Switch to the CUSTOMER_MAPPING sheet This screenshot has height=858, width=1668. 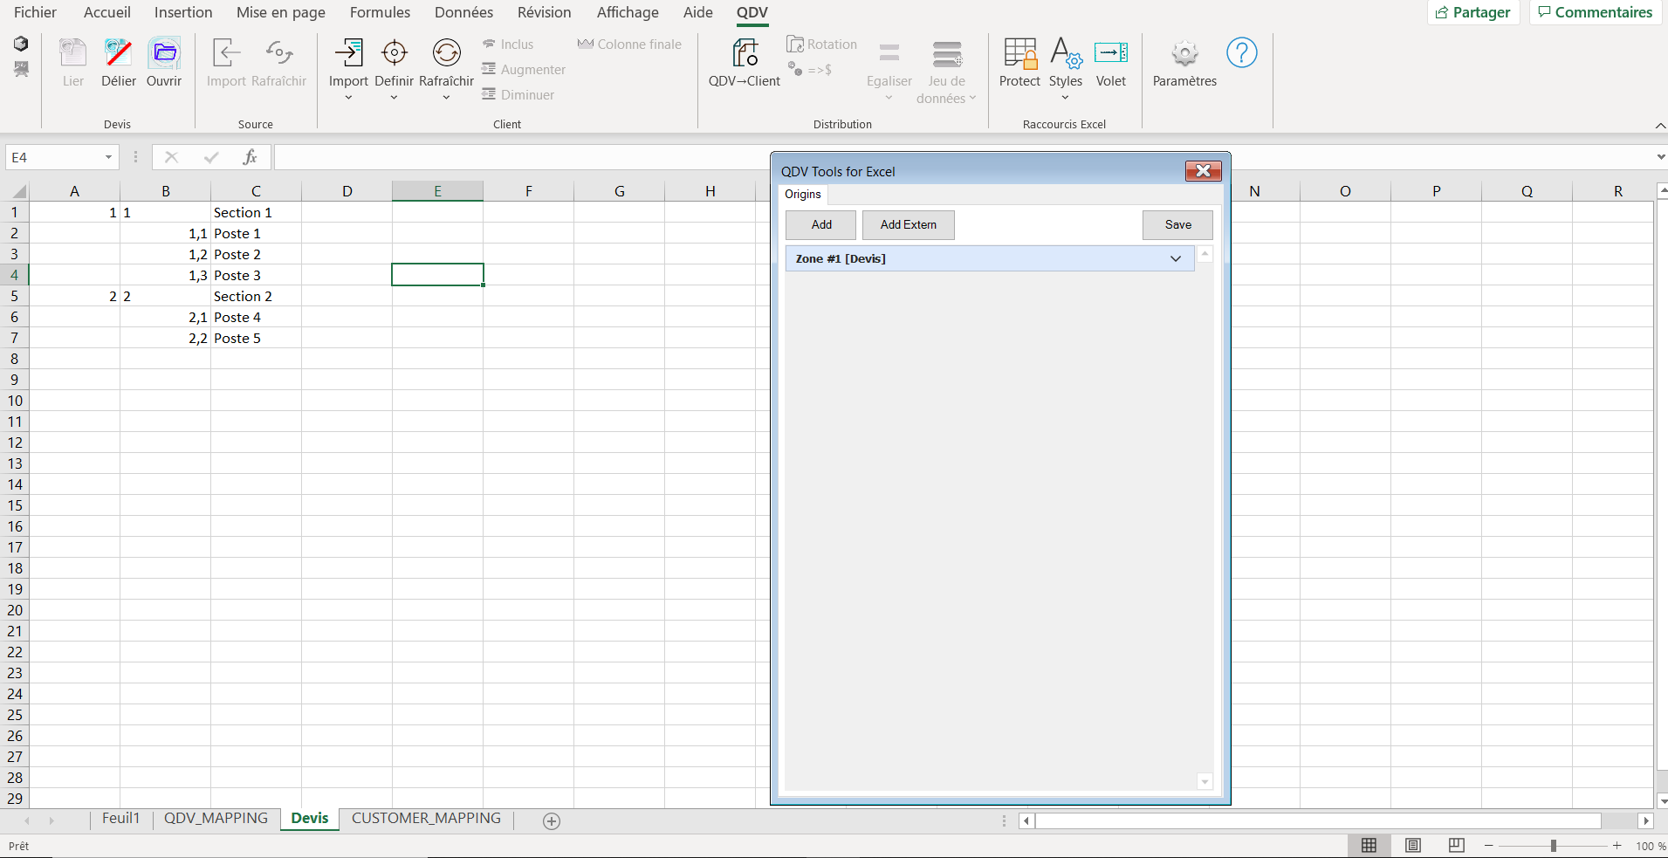426,819
